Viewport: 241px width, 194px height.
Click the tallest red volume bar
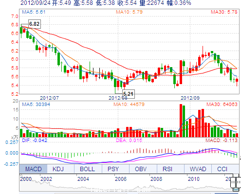[181, 121]
